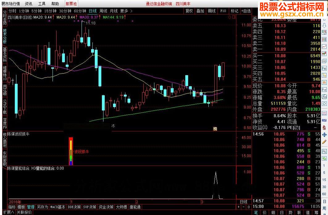Select the DDE决策 indicator tab
Viewport: 328px width, 215px height.
coord(74,207)
